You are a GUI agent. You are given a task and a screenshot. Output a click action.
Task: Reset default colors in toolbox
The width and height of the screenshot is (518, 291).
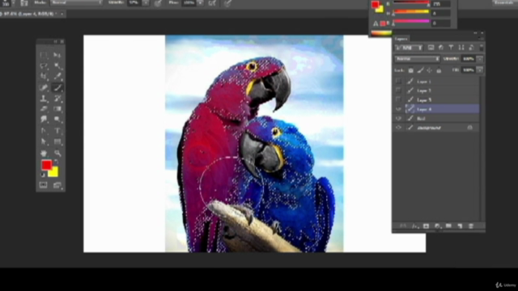coord(43,175)
